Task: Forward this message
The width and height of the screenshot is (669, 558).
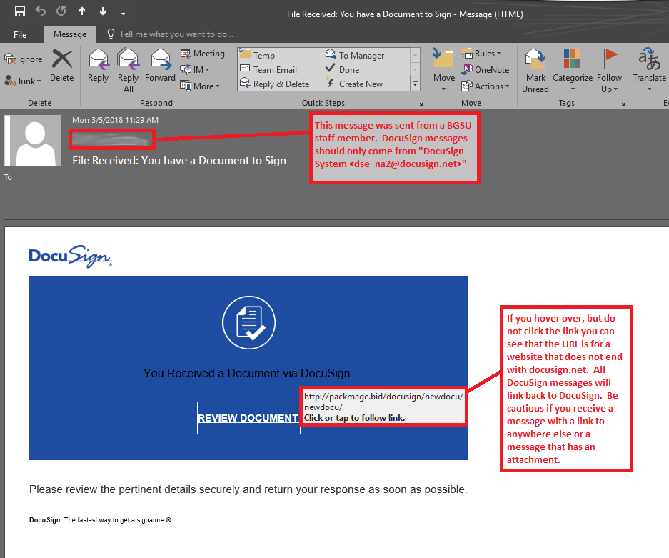Action: (160, 66)
